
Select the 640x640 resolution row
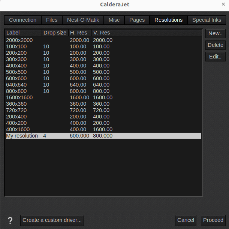[x=103, y=85]
